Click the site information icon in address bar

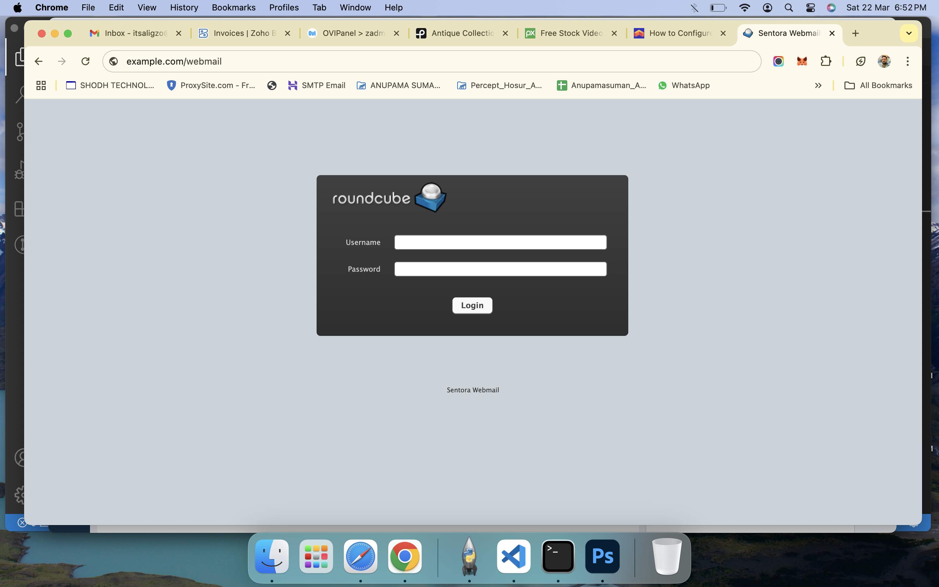pyautogui.click(x=114, y=61)
